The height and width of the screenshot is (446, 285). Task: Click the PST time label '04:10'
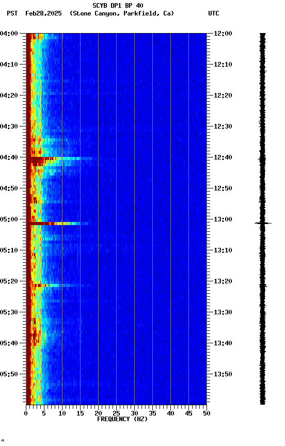pyautogui.click(x=9, y=65)
